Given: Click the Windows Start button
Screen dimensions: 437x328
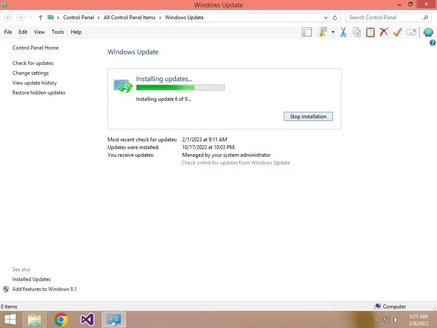Looking at the screenshot, I should click(x=10, y=319).
